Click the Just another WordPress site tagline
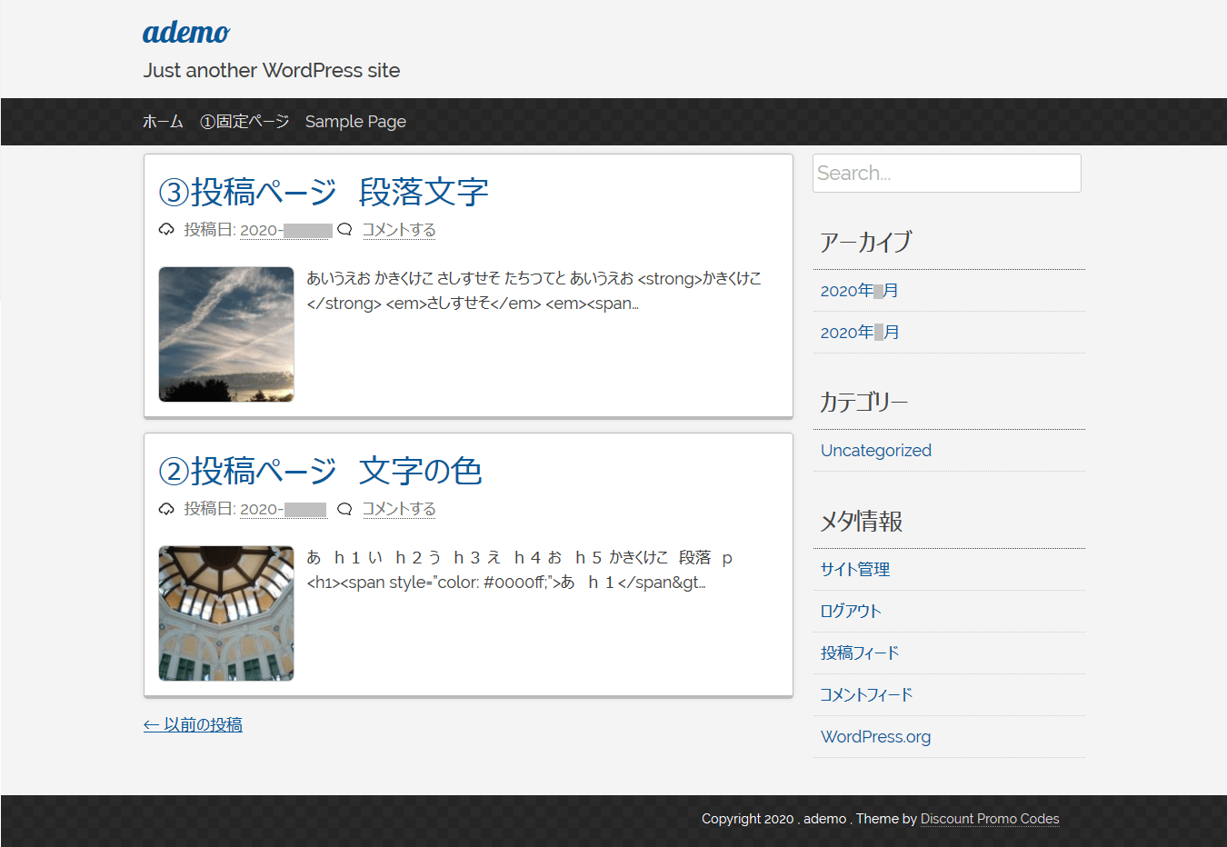This screenshot has height=847, width=1227. click(272, 71)
